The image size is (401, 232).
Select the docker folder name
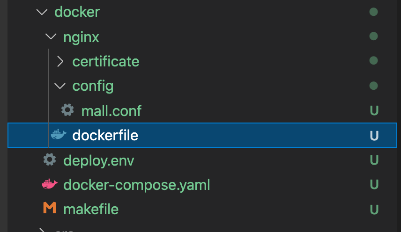77,12
